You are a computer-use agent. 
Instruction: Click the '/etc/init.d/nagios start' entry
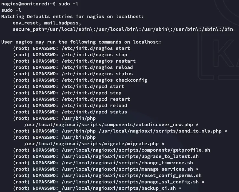tap(96, 48)
